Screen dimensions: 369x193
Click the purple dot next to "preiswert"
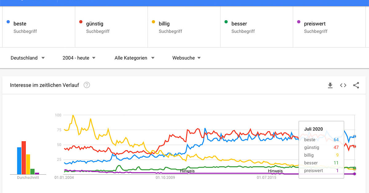pyautogui.click(x=298, y=21)
